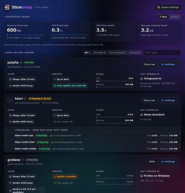
Task: Click the jellyfin In Use status badge
Action: 29,63
